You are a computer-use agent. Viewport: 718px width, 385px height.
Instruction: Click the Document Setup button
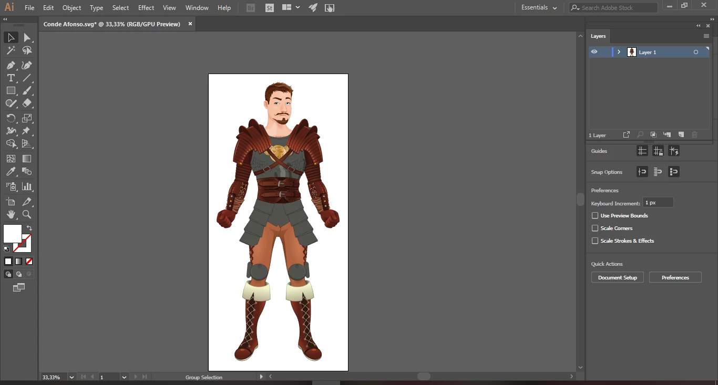pos(617,277)
